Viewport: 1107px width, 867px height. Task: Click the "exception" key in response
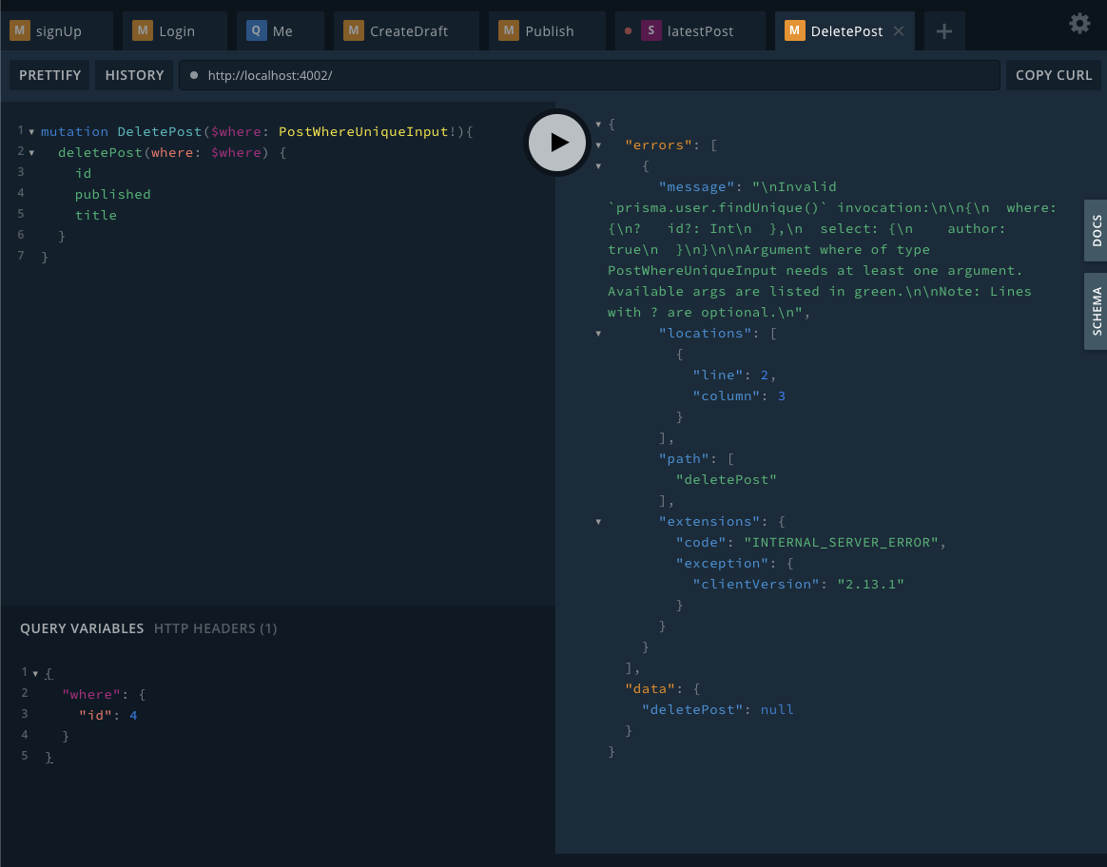click(722, 564)
